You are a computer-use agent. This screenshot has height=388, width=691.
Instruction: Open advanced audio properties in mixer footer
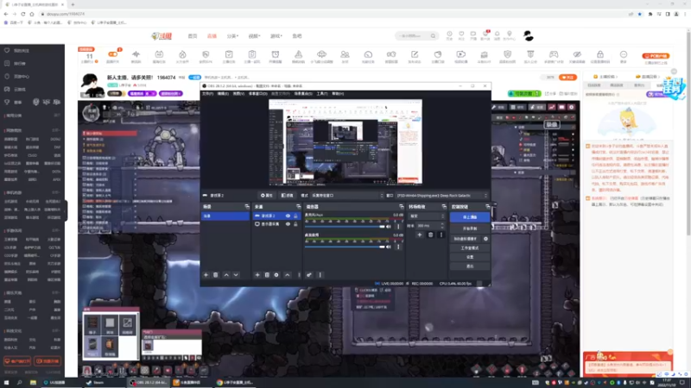click(x=309, y=275)
